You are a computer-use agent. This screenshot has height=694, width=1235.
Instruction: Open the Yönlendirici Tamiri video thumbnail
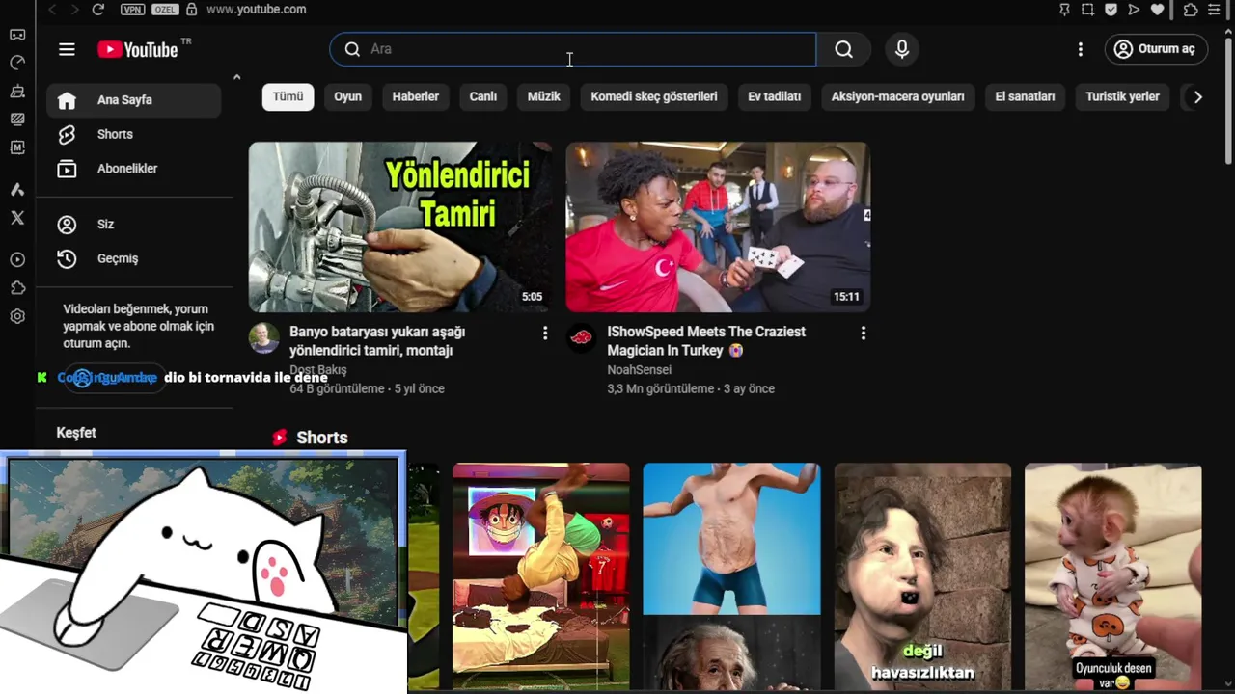[x=400, y=227]
